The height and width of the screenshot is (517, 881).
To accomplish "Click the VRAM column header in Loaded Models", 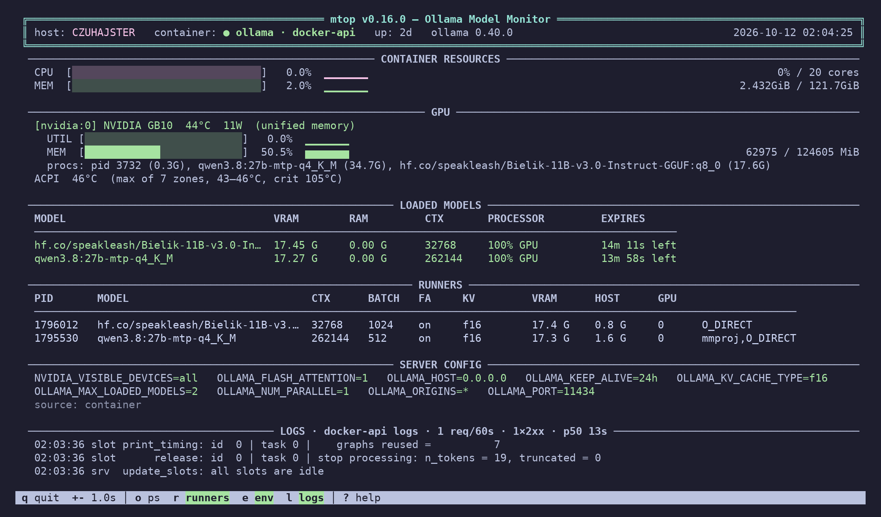I will click(x=286, y=219).
